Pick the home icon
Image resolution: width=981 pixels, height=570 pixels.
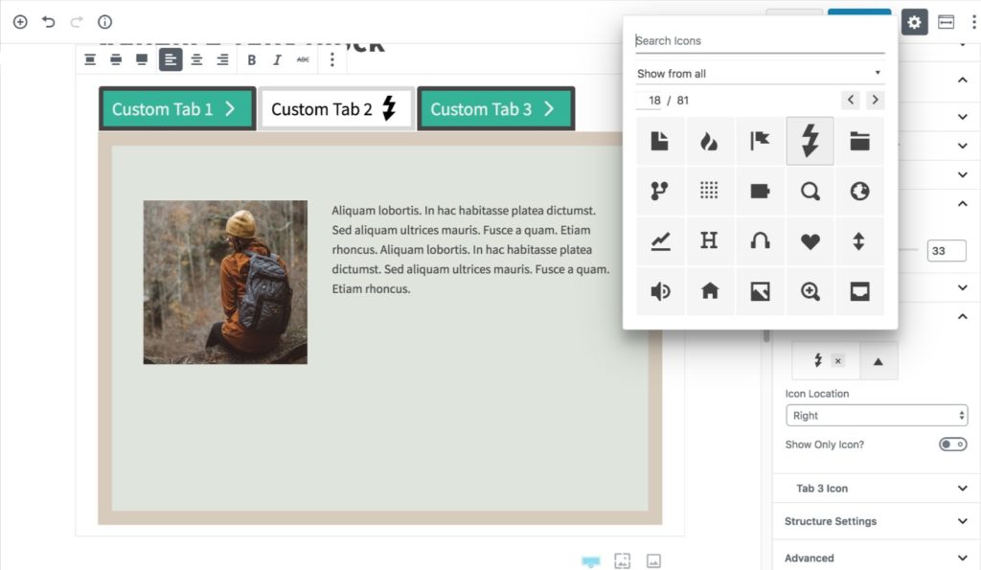click(710, 291)
